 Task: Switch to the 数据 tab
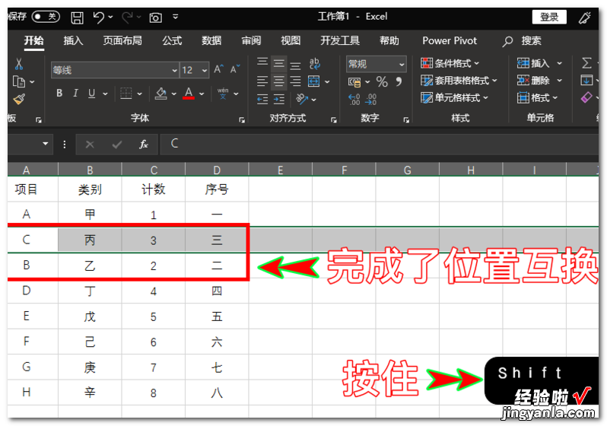pyautogui.click(x=211, y=40)
